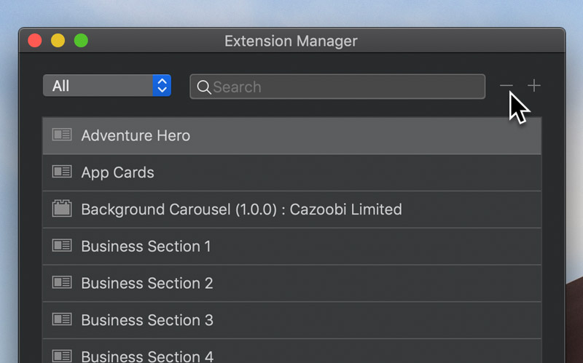This screenshot has height=363, width=583.
Task: Click the magnifying glass search icon
Action: click(x=204, y=87)
